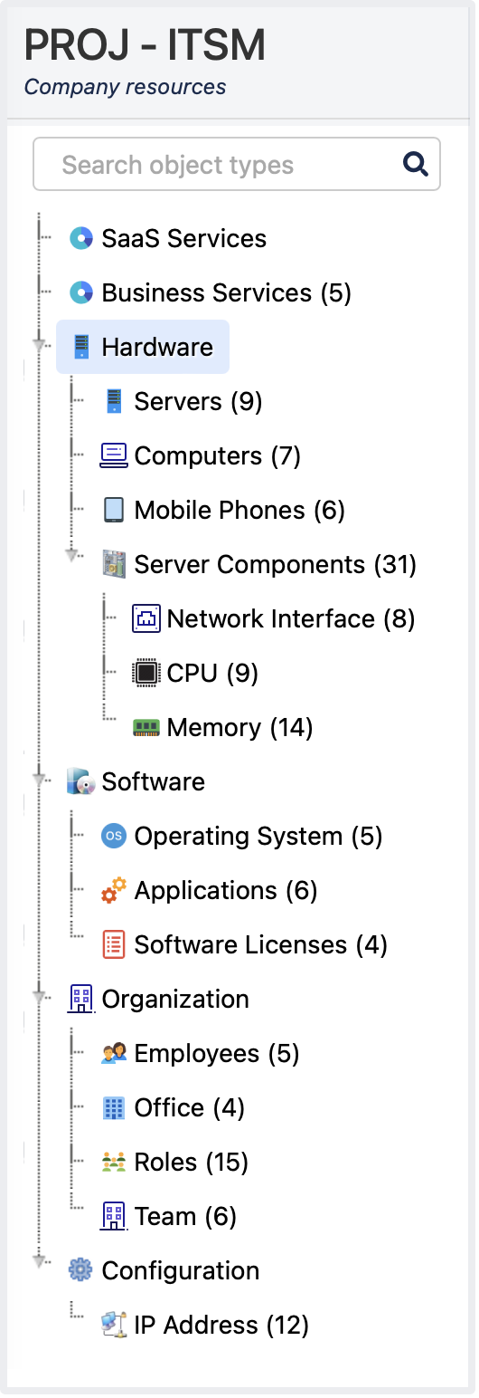Screen dimensions: 479x1398
Task: Collapse the Organization tree node arrow
Action: [x=40, y=996]
